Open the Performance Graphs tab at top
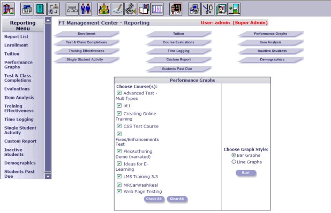331x213 pixels. pos(270,34)
